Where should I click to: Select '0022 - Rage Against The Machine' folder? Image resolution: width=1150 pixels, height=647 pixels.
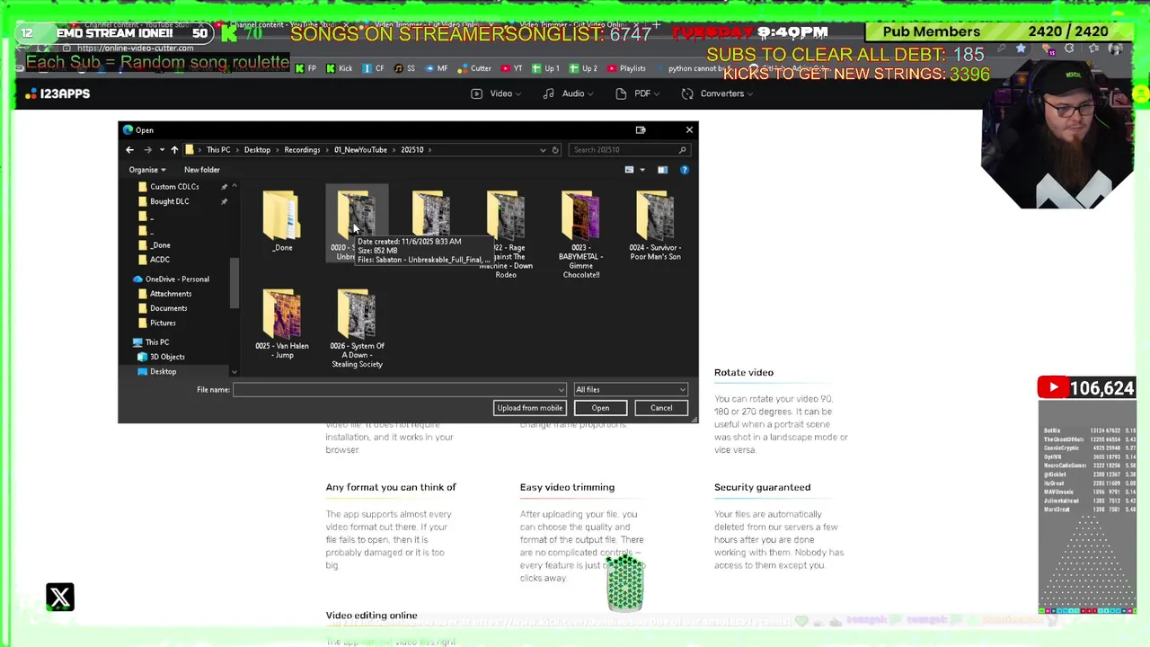(506, 234)
